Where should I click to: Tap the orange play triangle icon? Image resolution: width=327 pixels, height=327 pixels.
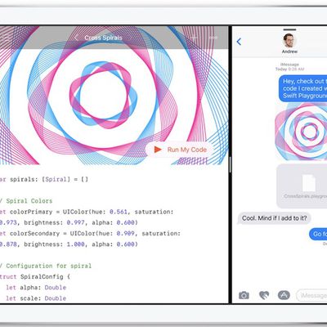click(158, 150)
